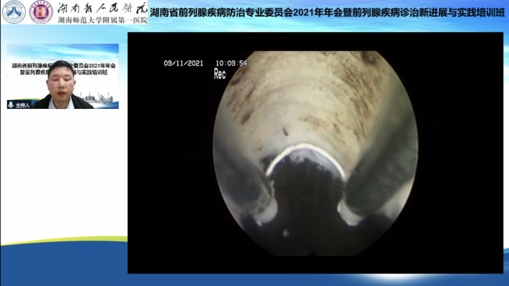
Task: Click the Rec indicator on the video
Action: click(x=220, y=74)
